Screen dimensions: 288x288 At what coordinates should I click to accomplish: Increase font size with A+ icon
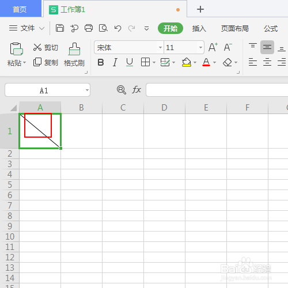(213, 47)
